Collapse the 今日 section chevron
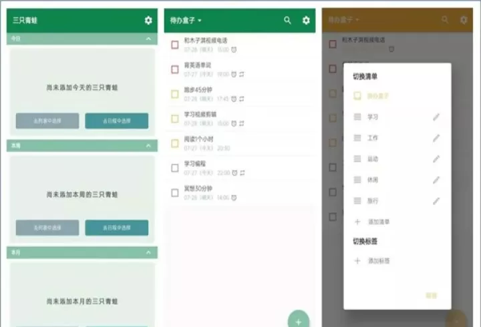The width and height of the screenshot is (481, 327). tap(148, 39)
